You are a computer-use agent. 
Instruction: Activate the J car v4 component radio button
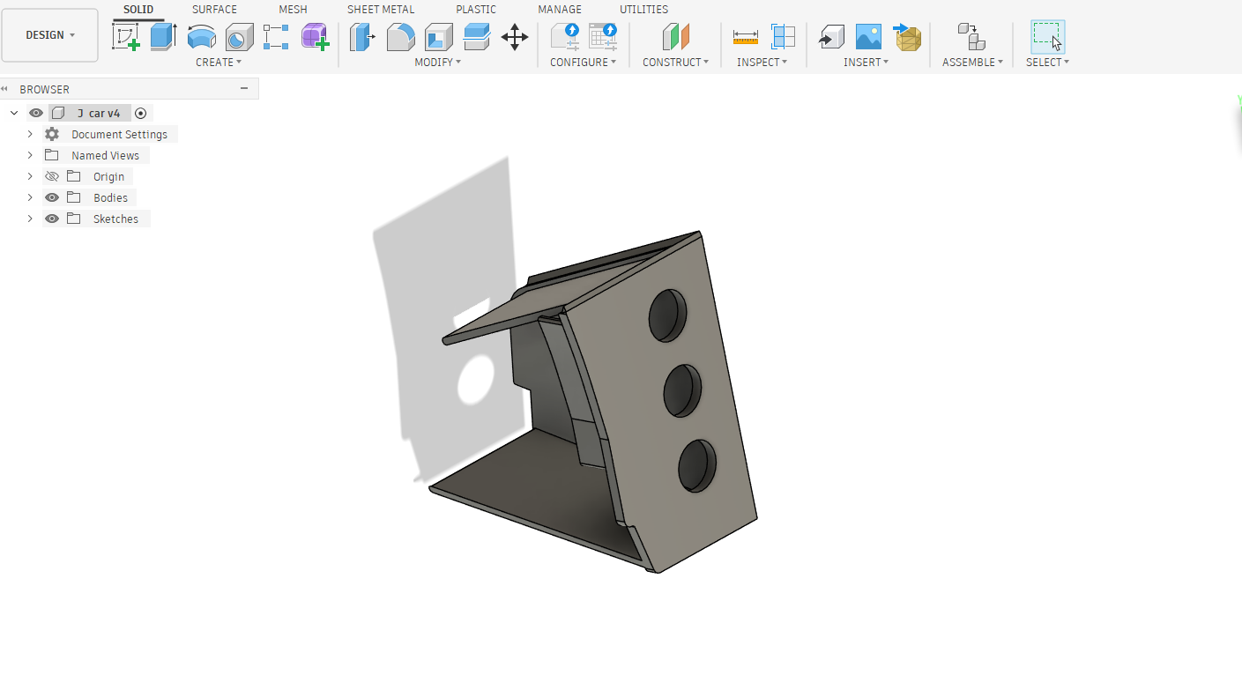click(141, 114)
